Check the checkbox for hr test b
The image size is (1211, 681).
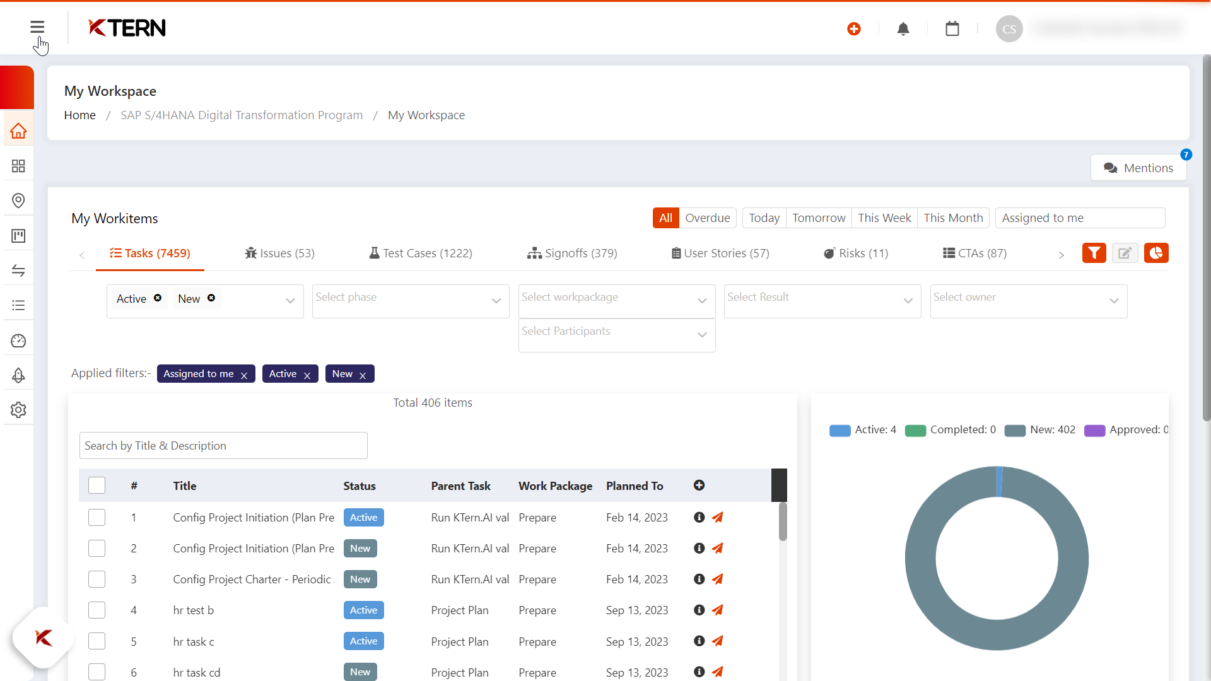[x=97, y=610]
